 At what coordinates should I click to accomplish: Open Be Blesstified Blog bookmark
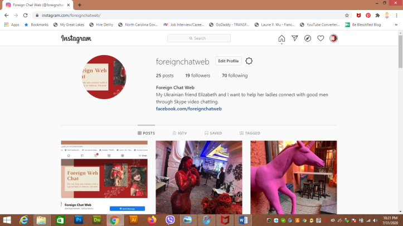(363, 24)
